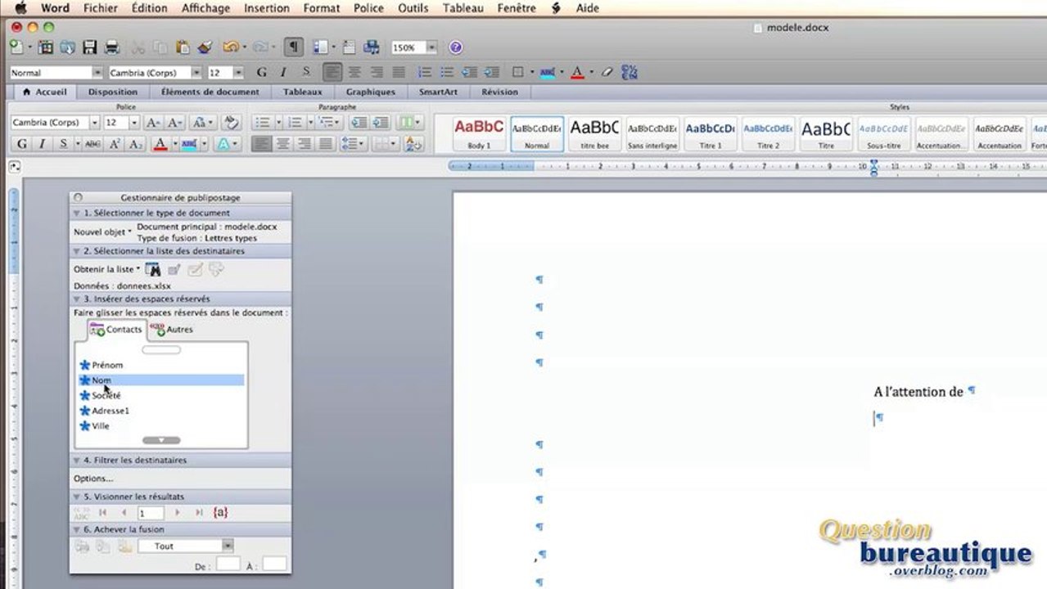Apply the Titre 1 style
Image resolution: width=1047 pixels, height=589 pixels.
click(711, 133)
